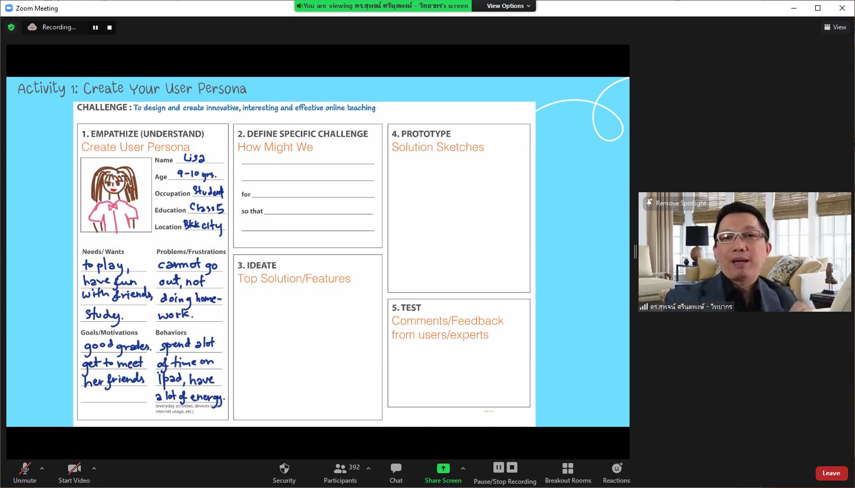Open the Chat panel
This screenshot has width=855, height=488.
click(x=396, y=473)
